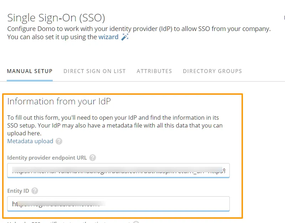Screen dimensions: 285x223
Task: Click the Entity ID field label
Action: tap(18, 191)
